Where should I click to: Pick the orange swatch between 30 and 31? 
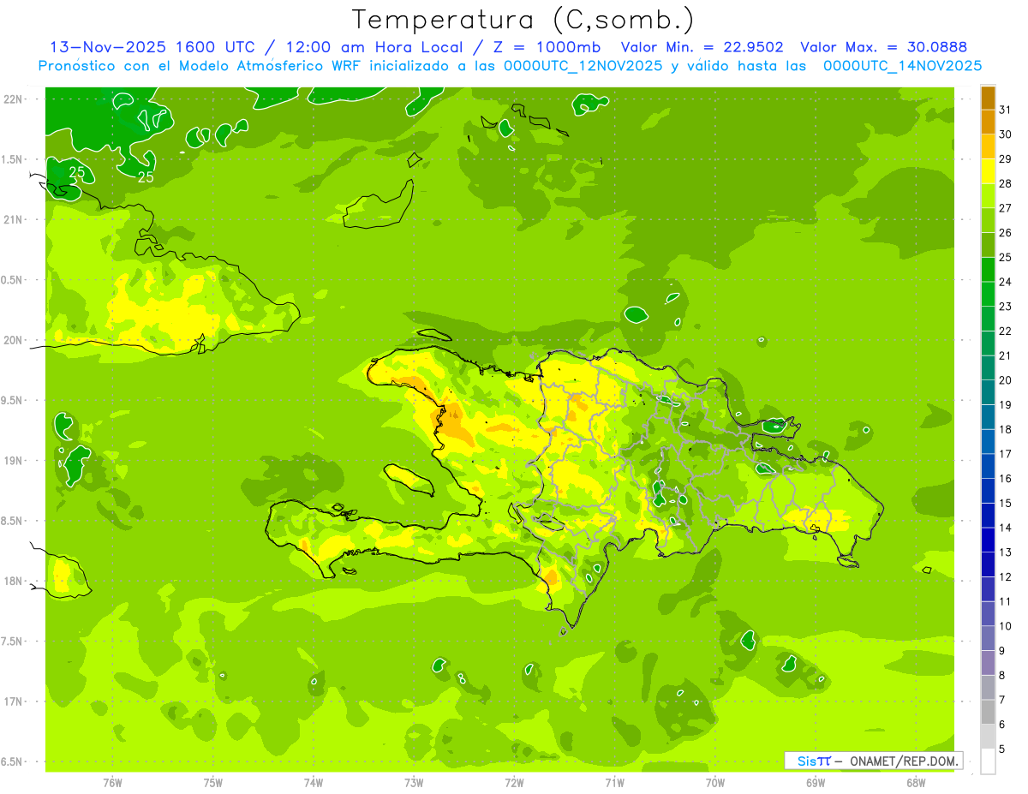coord(988,122)
